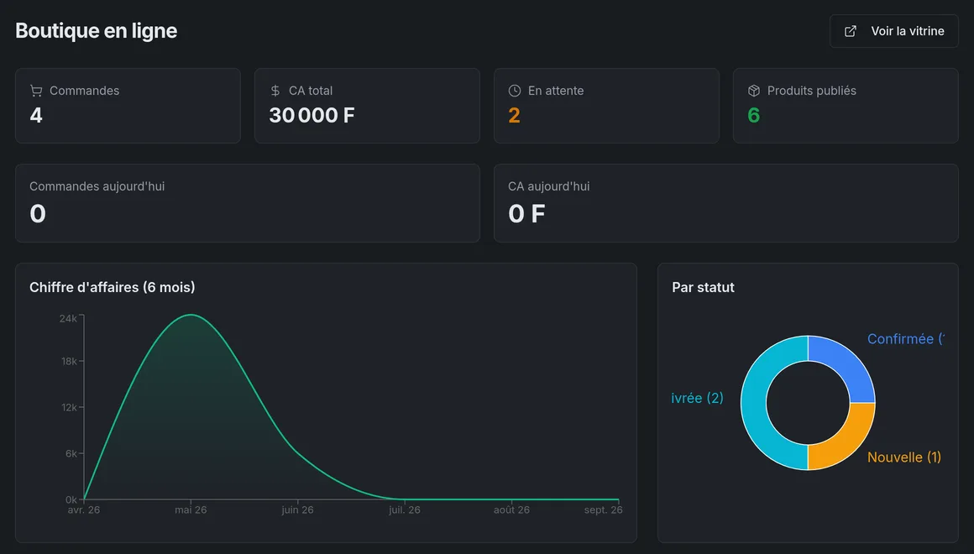Image resolution: width=974 pixels, height=554 pixels.
Task: Click the Par statut chart title
Action: click(703, 287)
